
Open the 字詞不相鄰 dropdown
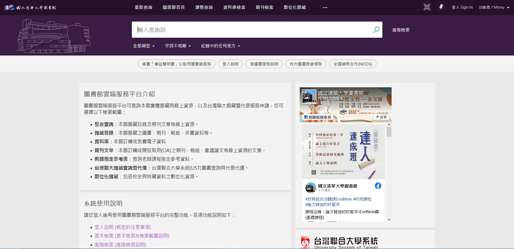(178, 46)
